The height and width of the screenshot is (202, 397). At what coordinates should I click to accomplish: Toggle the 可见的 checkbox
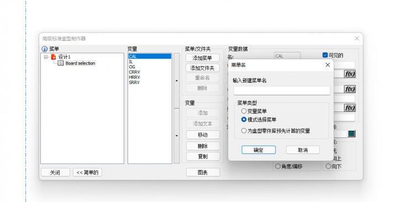(x=325, y=55)
